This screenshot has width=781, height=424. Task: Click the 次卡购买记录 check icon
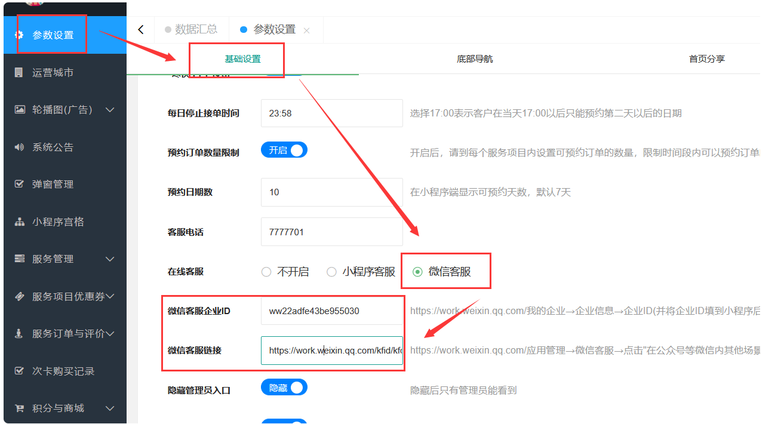(x=19, y=371)
